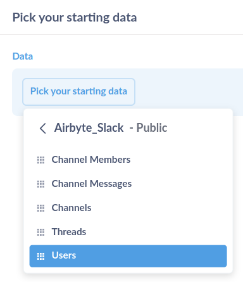243x282 pixels.
Task: Select the highlighted Users table
Action: click(128, 256)
